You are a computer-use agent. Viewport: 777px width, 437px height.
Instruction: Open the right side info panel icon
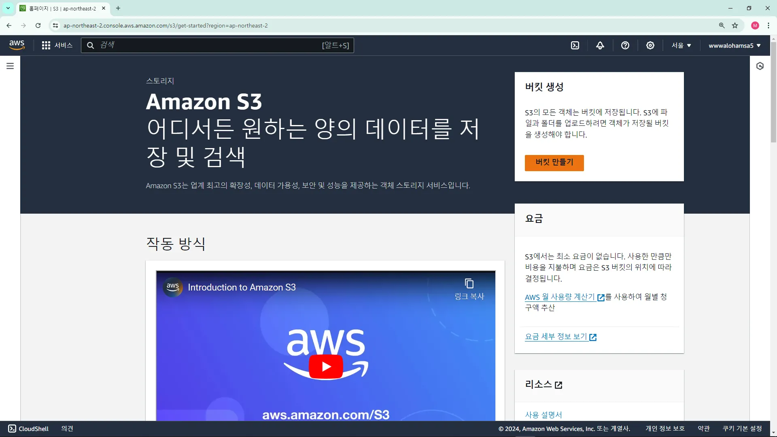pyautogui.click(x=760, y=66)
